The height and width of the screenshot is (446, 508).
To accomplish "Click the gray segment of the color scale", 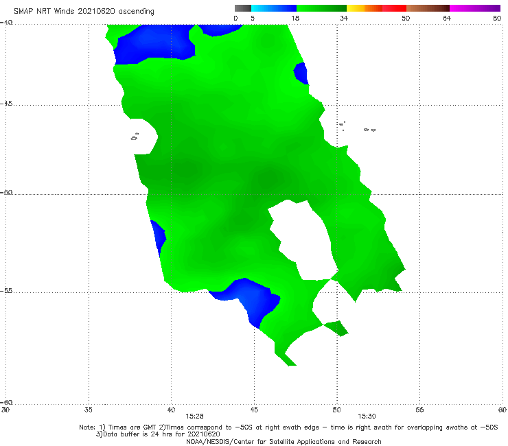I will click(242, 8).
